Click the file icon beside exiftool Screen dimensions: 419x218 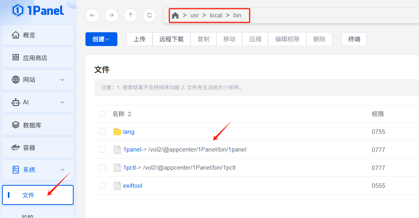pyautogui.click(x=117, y=185)
